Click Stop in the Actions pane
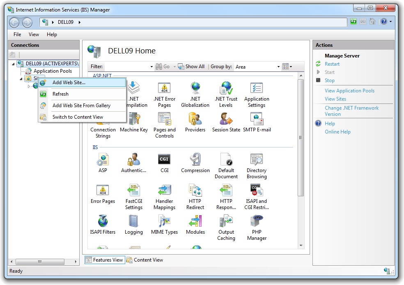Screen dimensions: 404x285 [330, 80]
